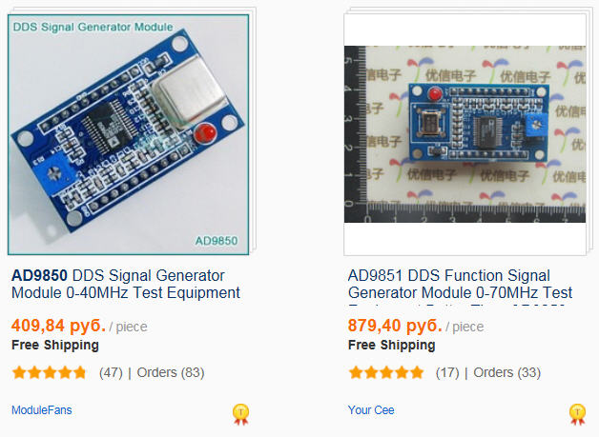Screen dimensions: 599x437
Task: Click "/ piece" next to 879,40 руб.
Action: click(465, 327)
